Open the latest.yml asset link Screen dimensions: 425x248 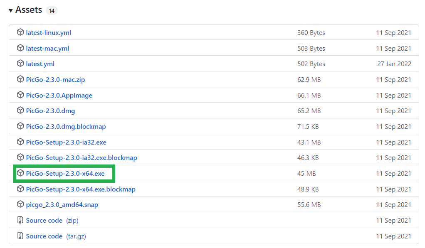coord(40,64)
